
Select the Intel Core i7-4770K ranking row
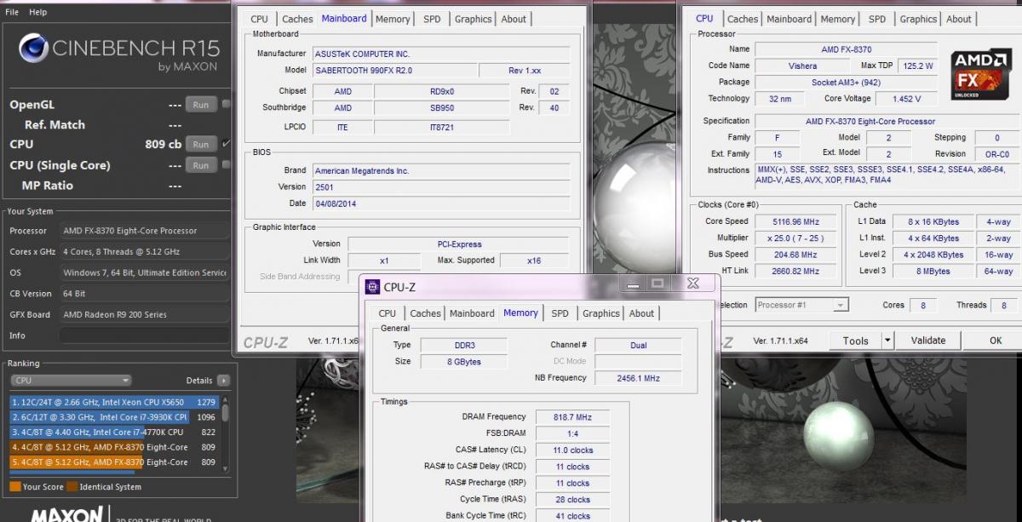pos(114,433)
